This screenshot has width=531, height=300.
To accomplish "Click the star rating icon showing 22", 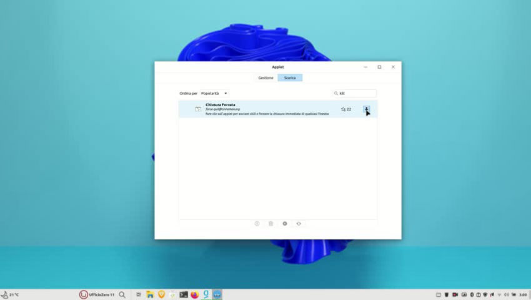I will pyautogui.click(x=344, y=109).
